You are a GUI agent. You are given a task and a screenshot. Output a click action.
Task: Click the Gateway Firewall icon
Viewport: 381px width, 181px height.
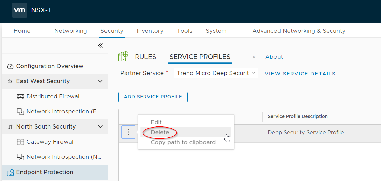pyautogui.click(x=20, y=142)
